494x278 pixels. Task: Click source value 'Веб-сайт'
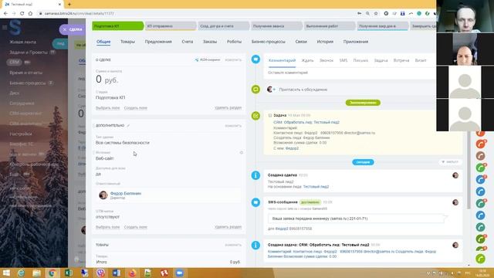point(105,158)
